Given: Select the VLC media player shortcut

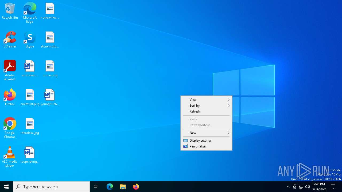Looking at the screenshot, I should pos(10,157).
